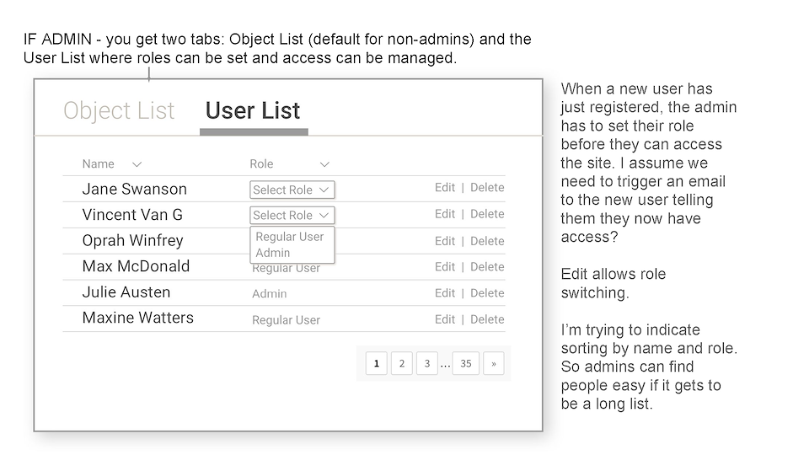809x455 pixels.
Task: Delete the Maxine Watters user
Action: [x=487, y=319]
